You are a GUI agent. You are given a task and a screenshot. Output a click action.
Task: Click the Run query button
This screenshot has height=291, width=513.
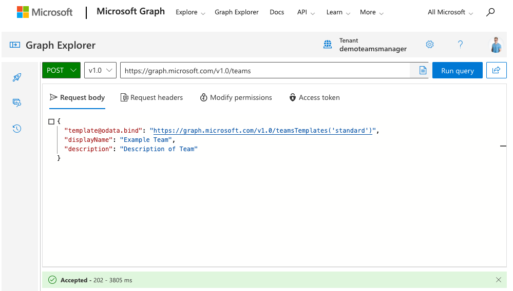click(458, 70)
